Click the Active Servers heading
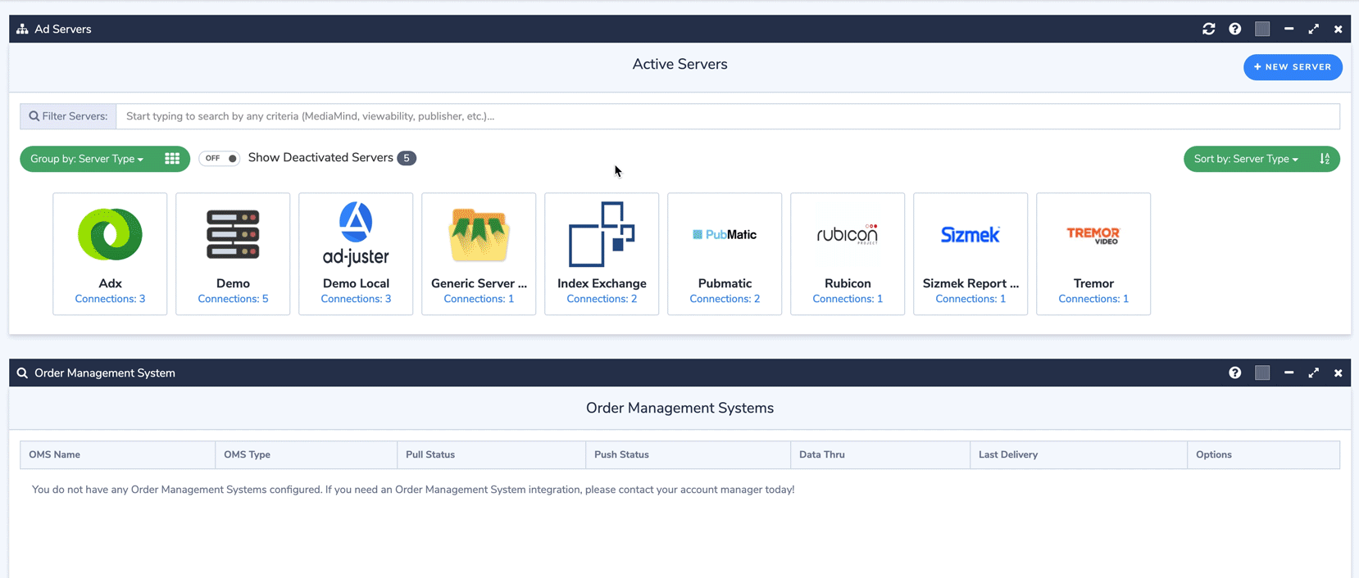The image size is (1359, 578). pyautogui.click(x=679, y=64)
